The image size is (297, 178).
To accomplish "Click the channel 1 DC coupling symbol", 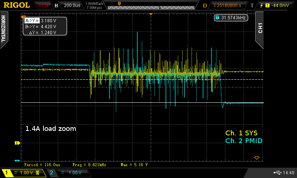I will pos(16,173).
